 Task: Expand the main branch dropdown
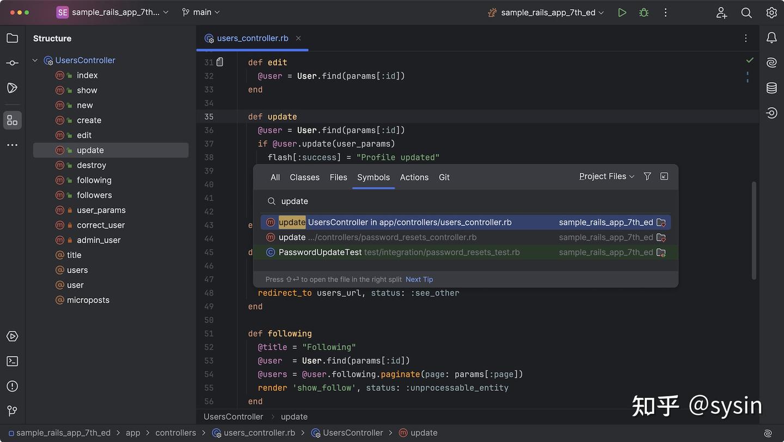201,12
